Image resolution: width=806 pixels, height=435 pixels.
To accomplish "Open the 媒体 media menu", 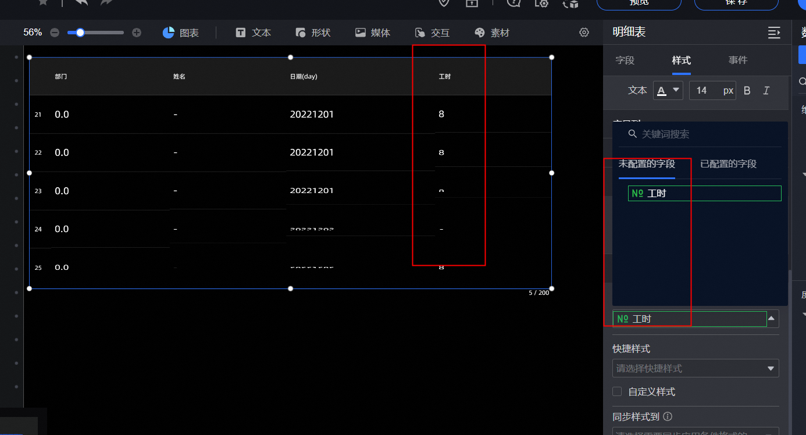I will pos(373,33).
